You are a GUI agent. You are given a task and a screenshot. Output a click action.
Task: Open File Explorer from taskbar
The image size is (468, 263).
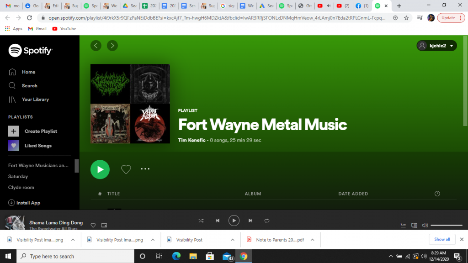coord(193,256)
